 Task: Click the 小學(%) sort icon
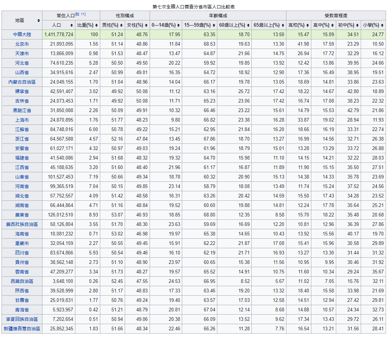(382, 25)
